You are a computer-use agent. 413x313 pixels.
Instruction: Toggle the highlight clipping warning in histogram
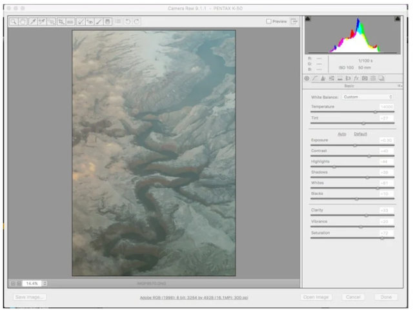click(x=397, y=19)
